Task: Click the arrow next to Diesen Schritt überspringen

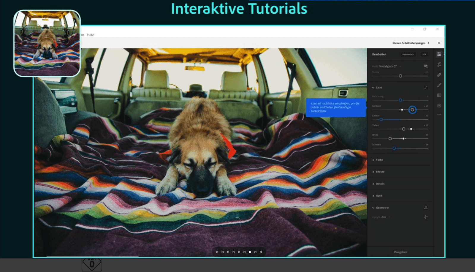Action: click(x=428, y=43)
